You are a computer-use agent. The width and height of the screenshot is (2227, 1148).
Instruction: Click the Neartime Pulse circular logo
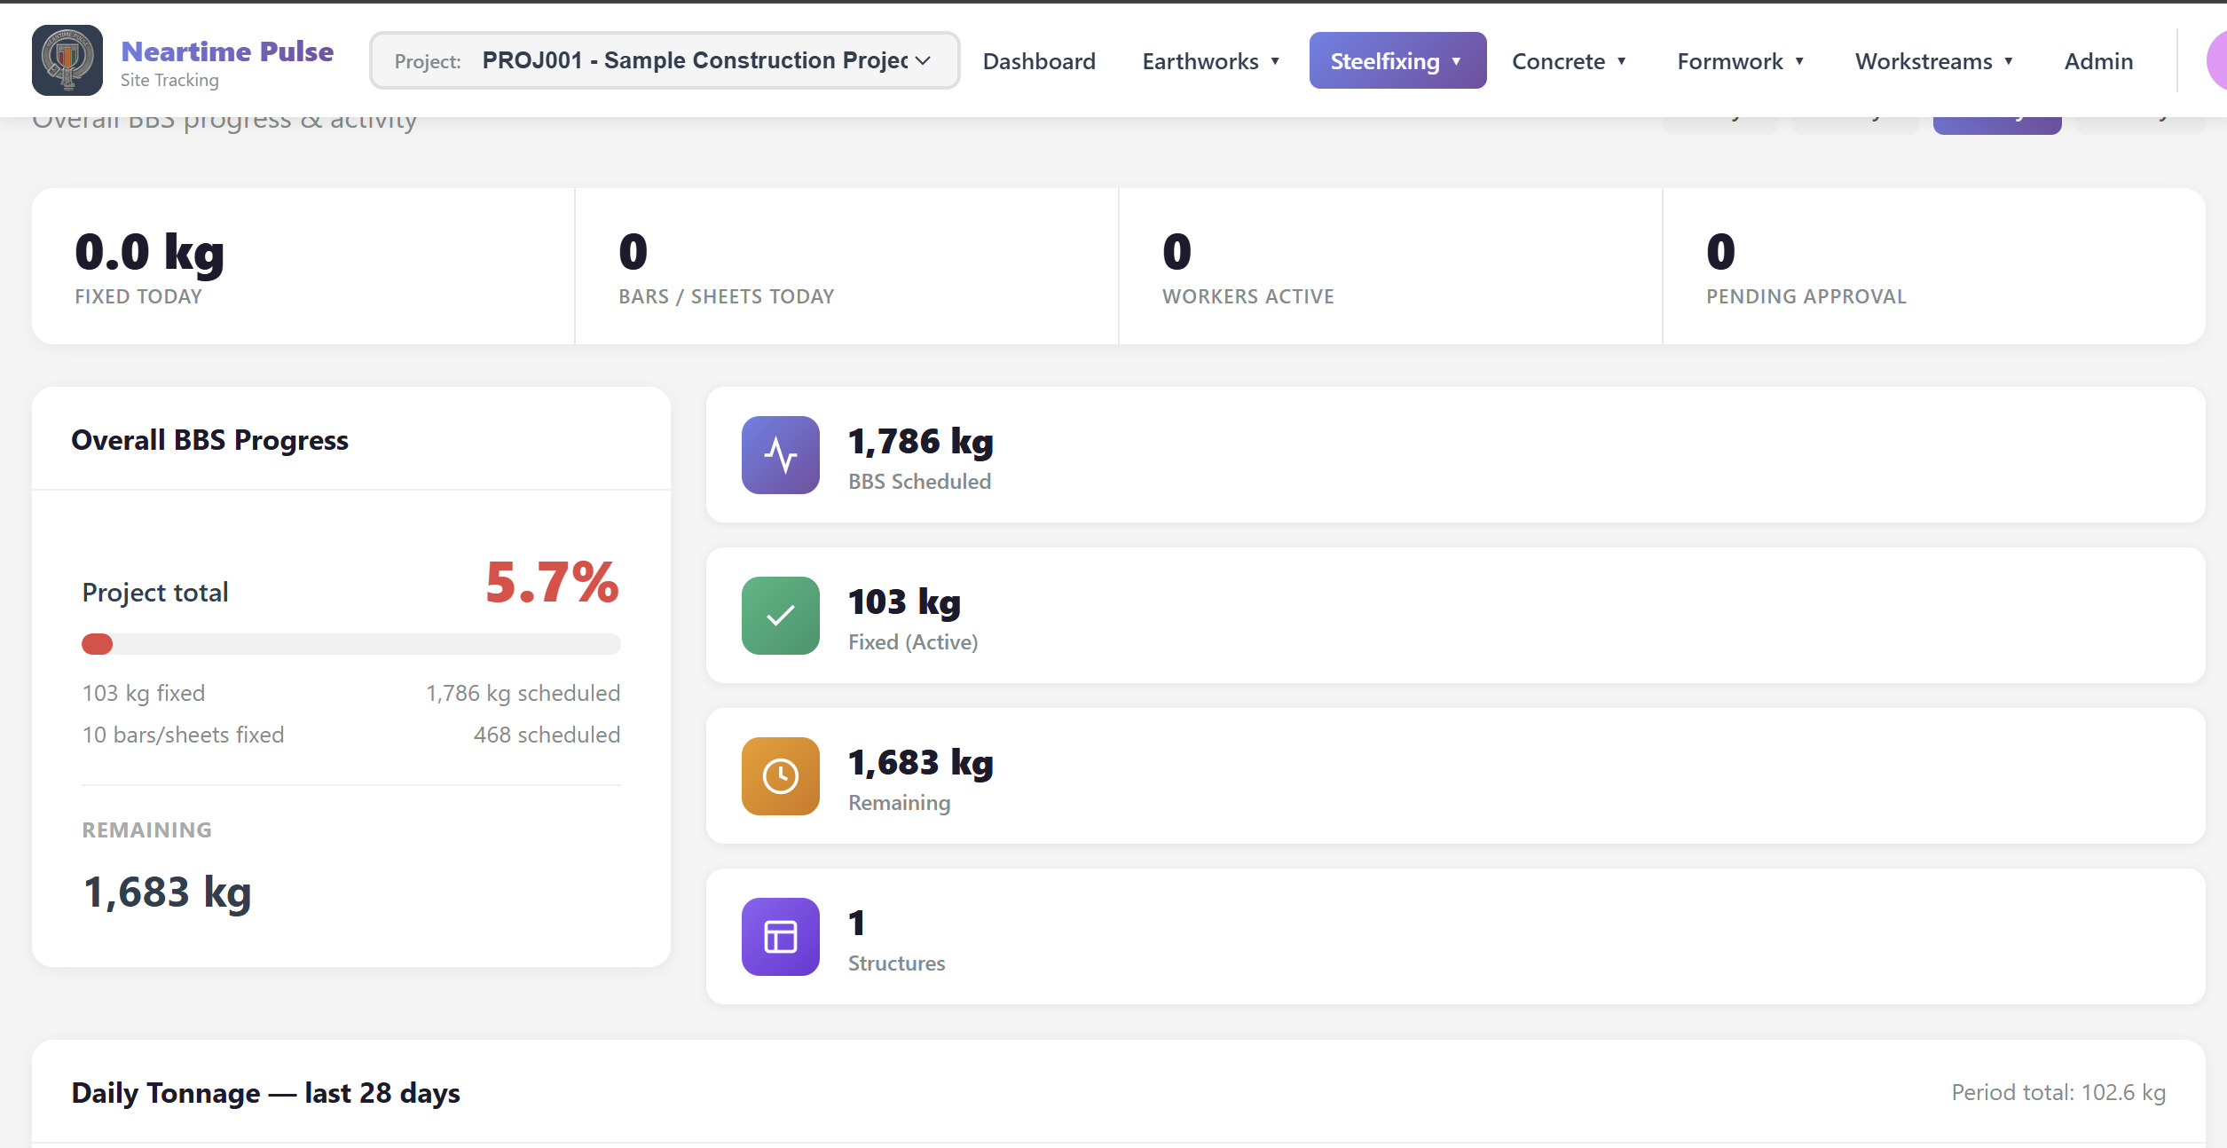(x=67, y=59)
